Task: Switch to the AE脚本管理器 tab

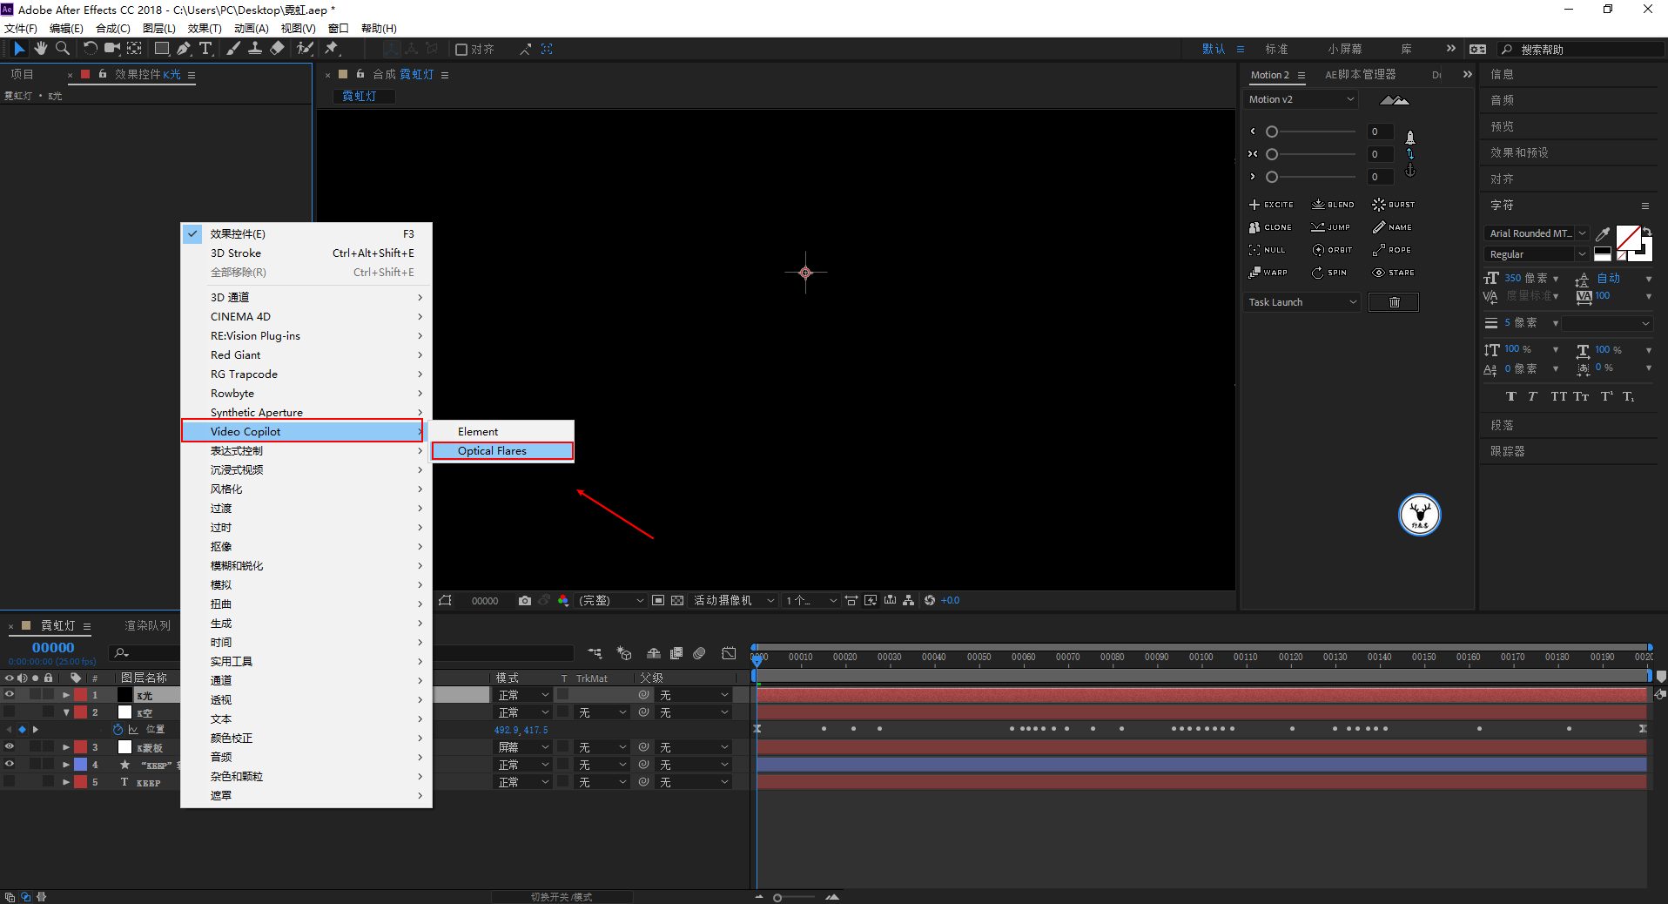Action: (1360, 75)
